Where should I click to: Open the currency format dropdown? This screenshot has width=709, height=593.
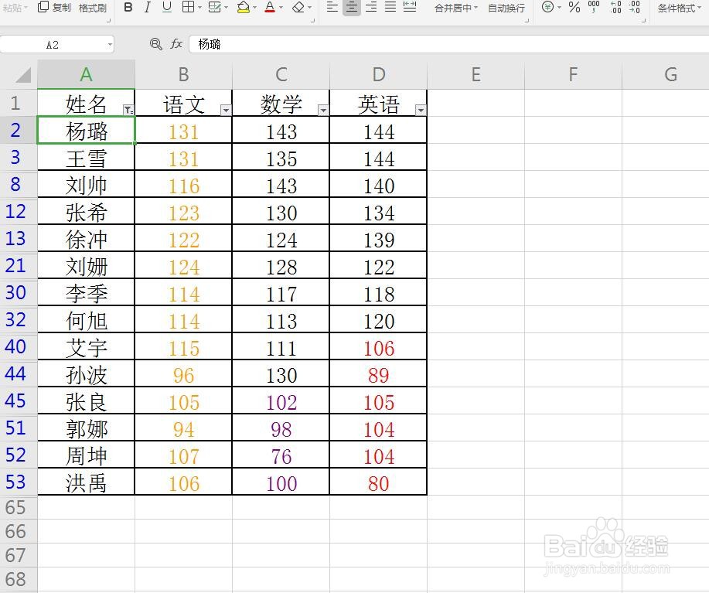557,9
